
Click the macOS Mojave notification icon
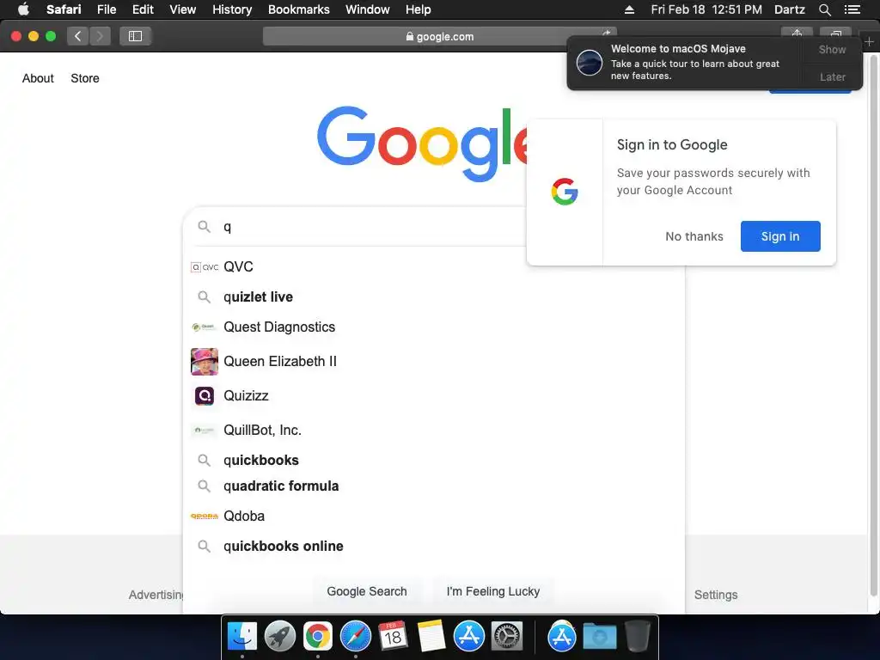pyautogui.click(x=590, y=62)
